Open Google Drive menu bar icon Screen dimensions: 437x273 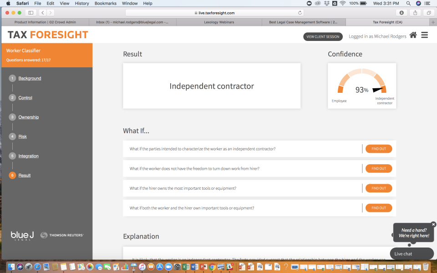335,3
